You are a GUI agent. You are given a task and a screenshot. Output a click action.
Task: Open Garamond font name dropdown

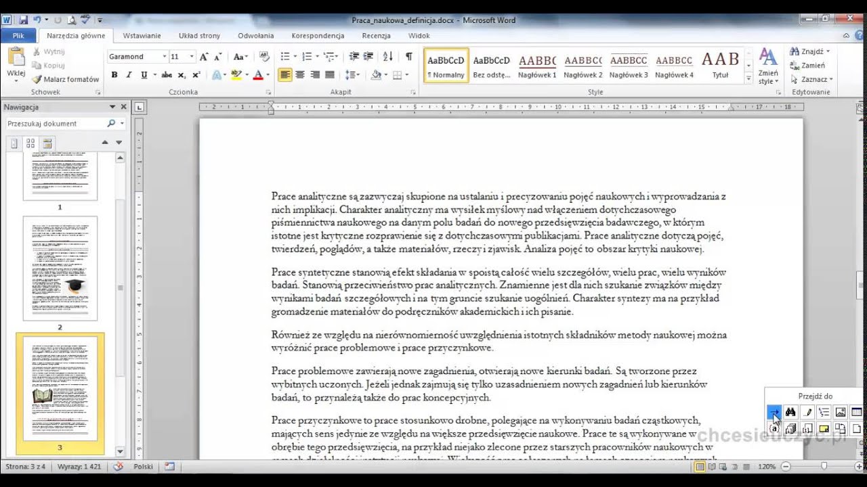coord(165,57)
